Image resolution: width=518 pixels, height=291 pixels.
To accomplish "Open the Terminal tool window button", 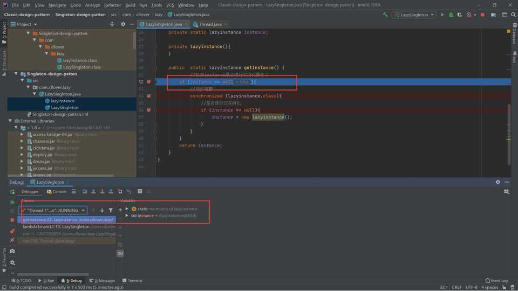I will coord(132,280).
